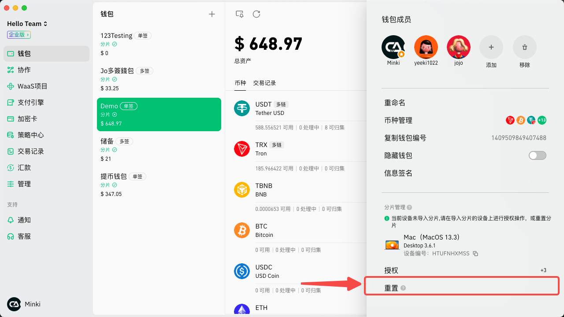Click the 移除 member trash button

(x=525, y=47)
